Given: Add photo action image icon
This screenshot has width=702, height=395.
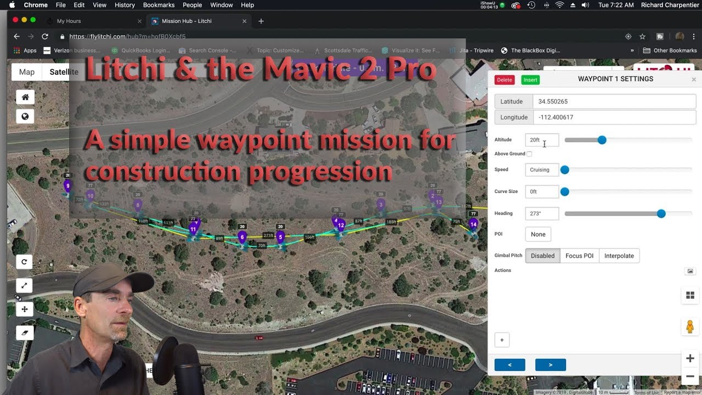Looking at the screenshot, I should coord(690,271).
